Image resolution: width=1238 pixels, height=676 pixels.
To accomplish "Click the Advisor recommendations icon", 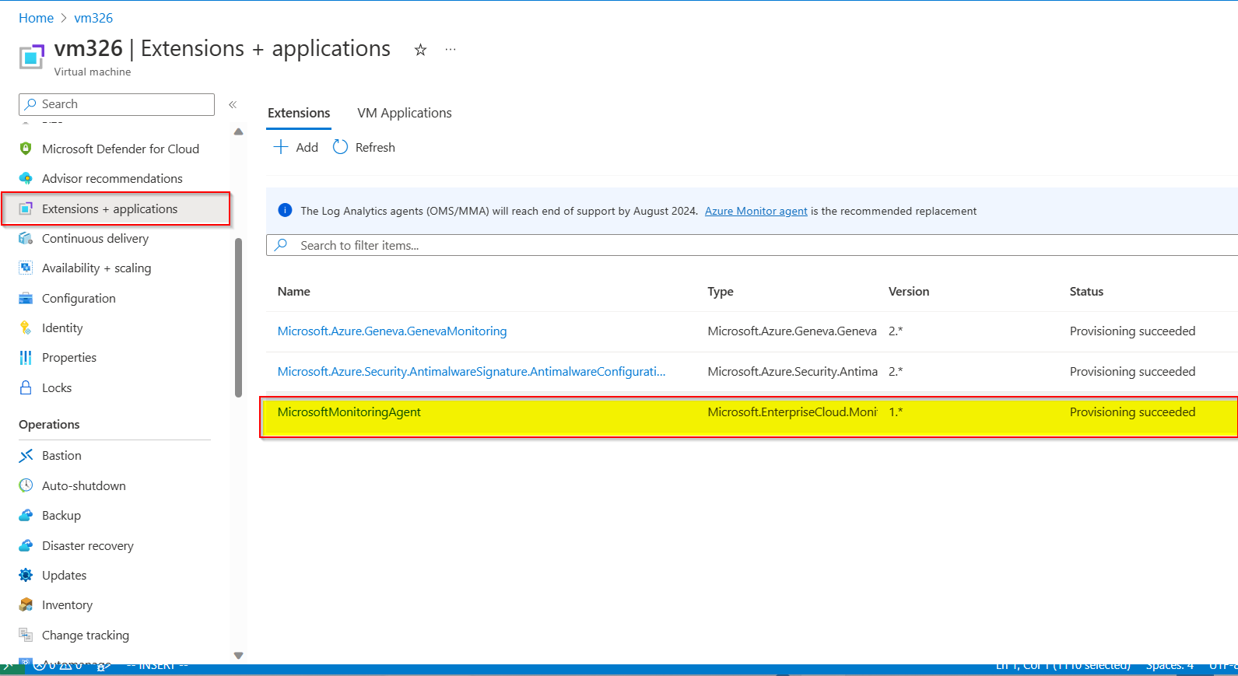I will tap(26, 178).
